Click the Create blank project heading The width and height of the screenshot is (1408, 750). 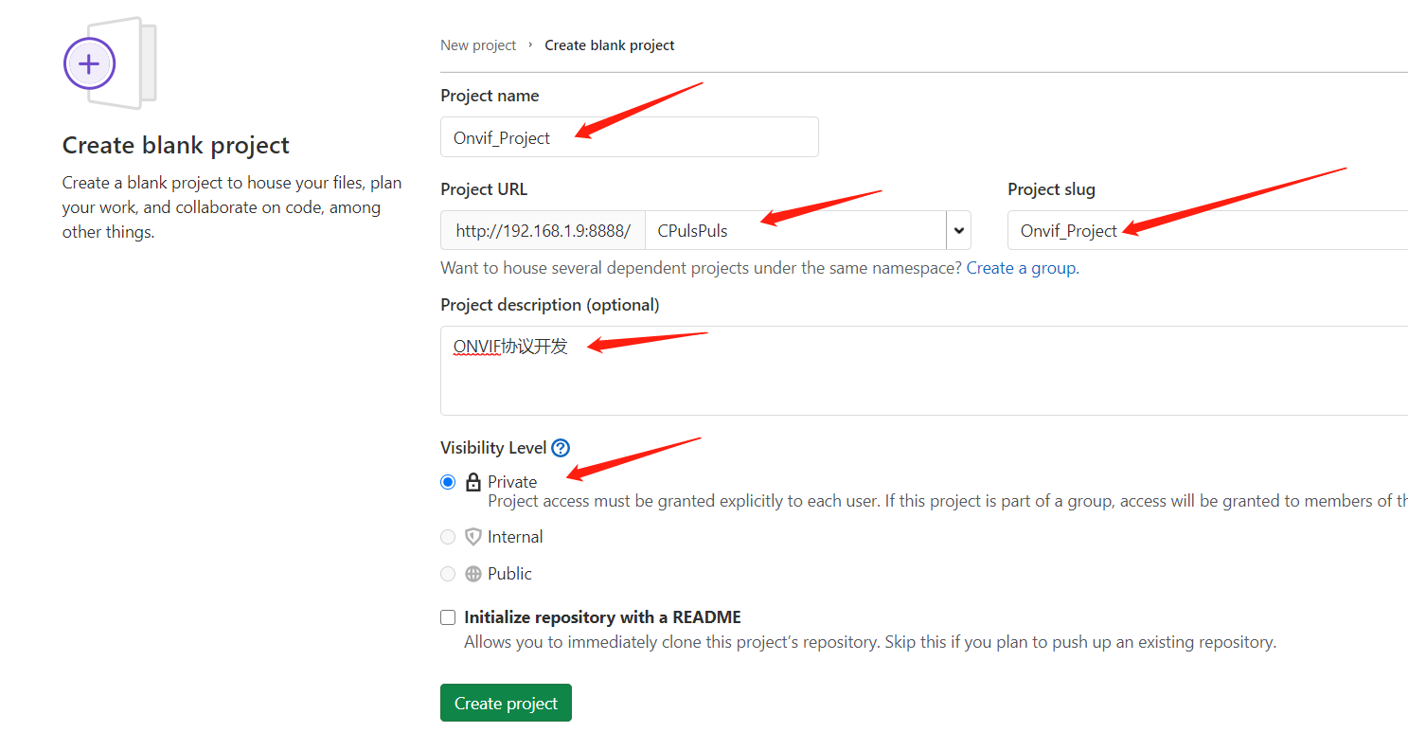point(176,145)
